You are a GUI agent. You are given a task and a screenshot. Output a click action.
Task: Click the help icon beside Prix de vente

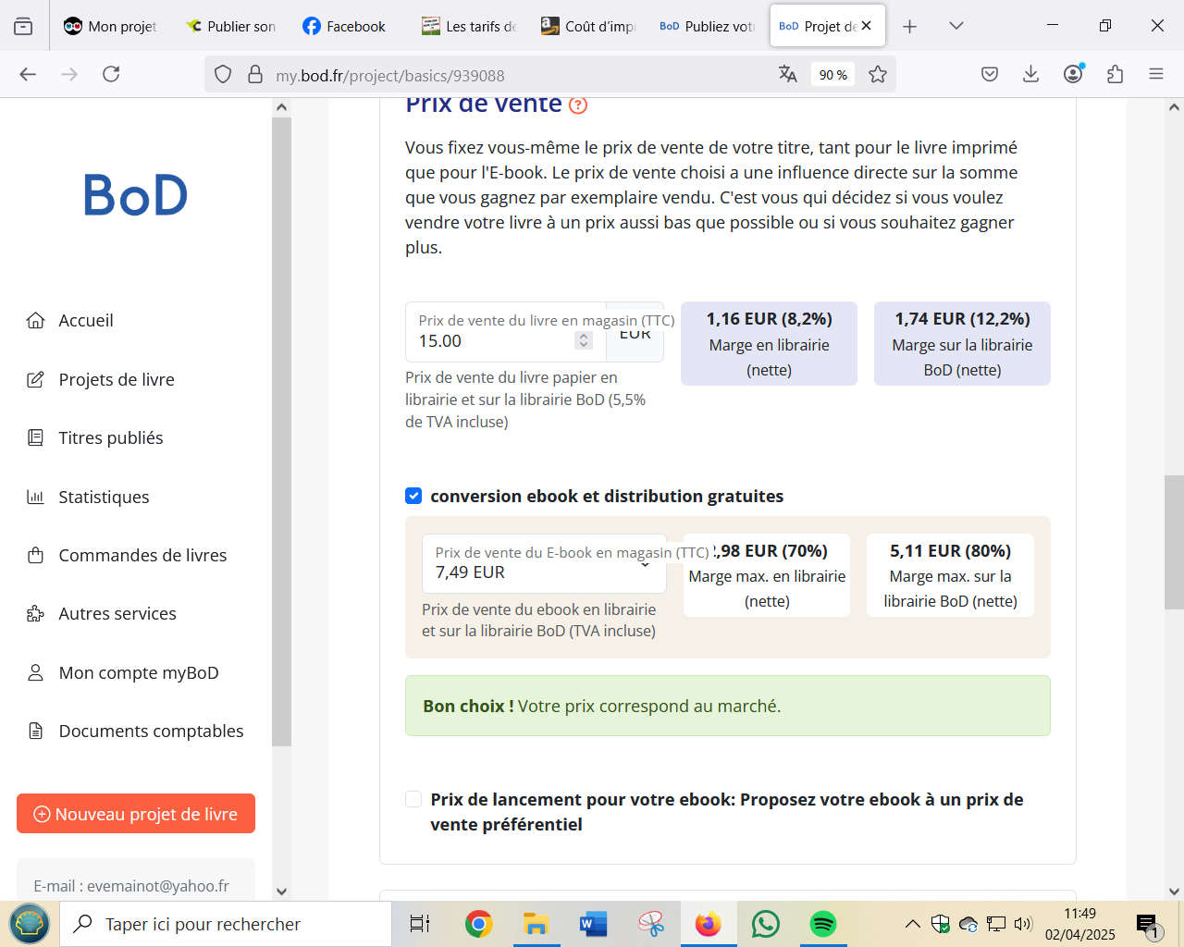578,105
